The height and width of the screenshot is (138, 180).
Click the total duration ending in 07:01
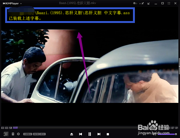pos(172,128)
